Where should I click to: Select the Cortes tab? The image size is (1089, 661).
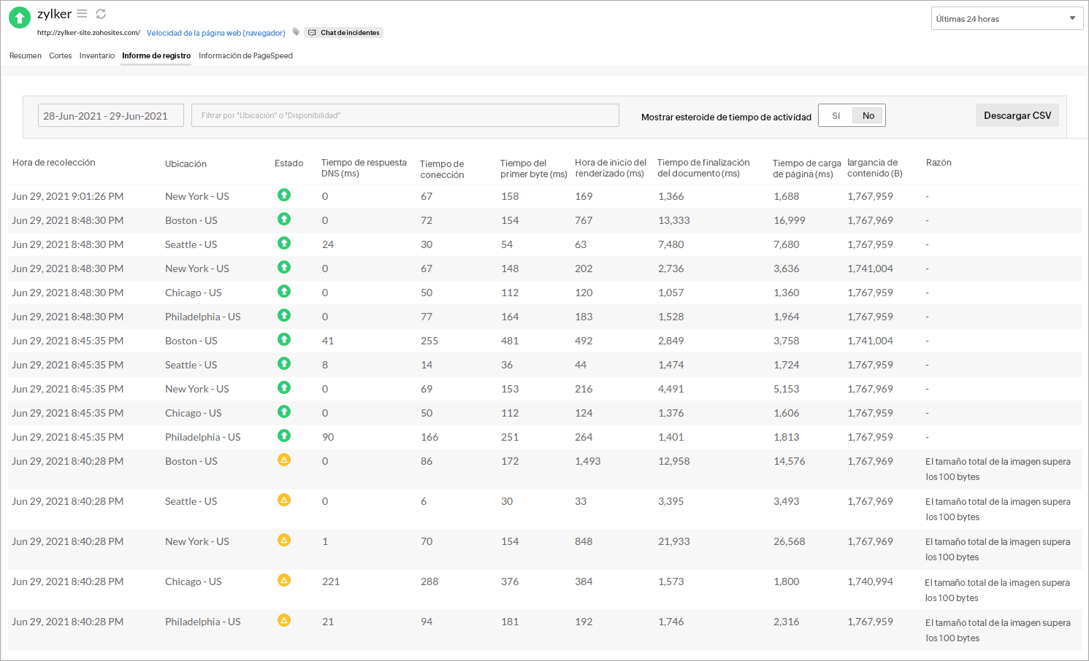click(60, 55)
